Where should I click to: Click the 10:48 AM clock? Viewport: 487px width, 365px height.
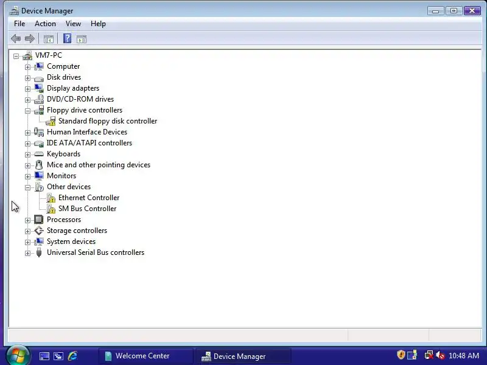[464, 356]
